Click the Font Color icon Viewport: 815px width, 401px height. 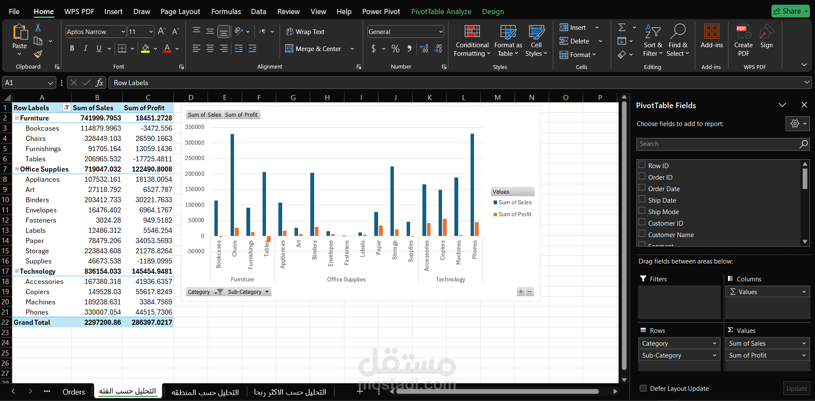(x=167, y=49)
